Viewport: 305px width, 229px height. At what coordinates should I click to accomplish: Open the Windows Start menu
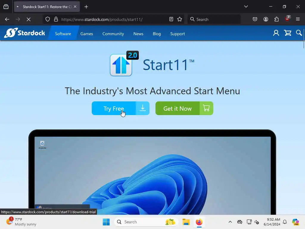tap(106, 222)
